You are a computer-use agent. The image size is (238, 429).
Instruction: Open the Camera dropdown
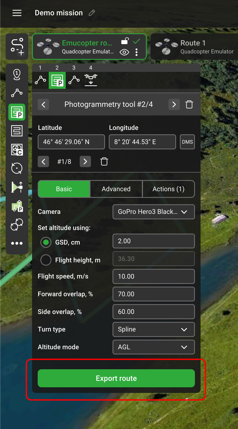tap(153, 212)
